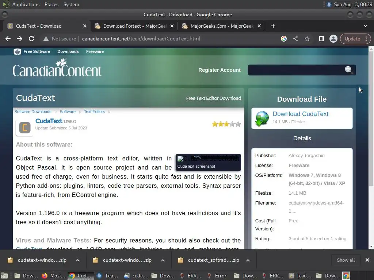Open the Tea... taskbar window
Image resolution: width=374 pixels, height=280 pixels.
(x=108, y=276)
